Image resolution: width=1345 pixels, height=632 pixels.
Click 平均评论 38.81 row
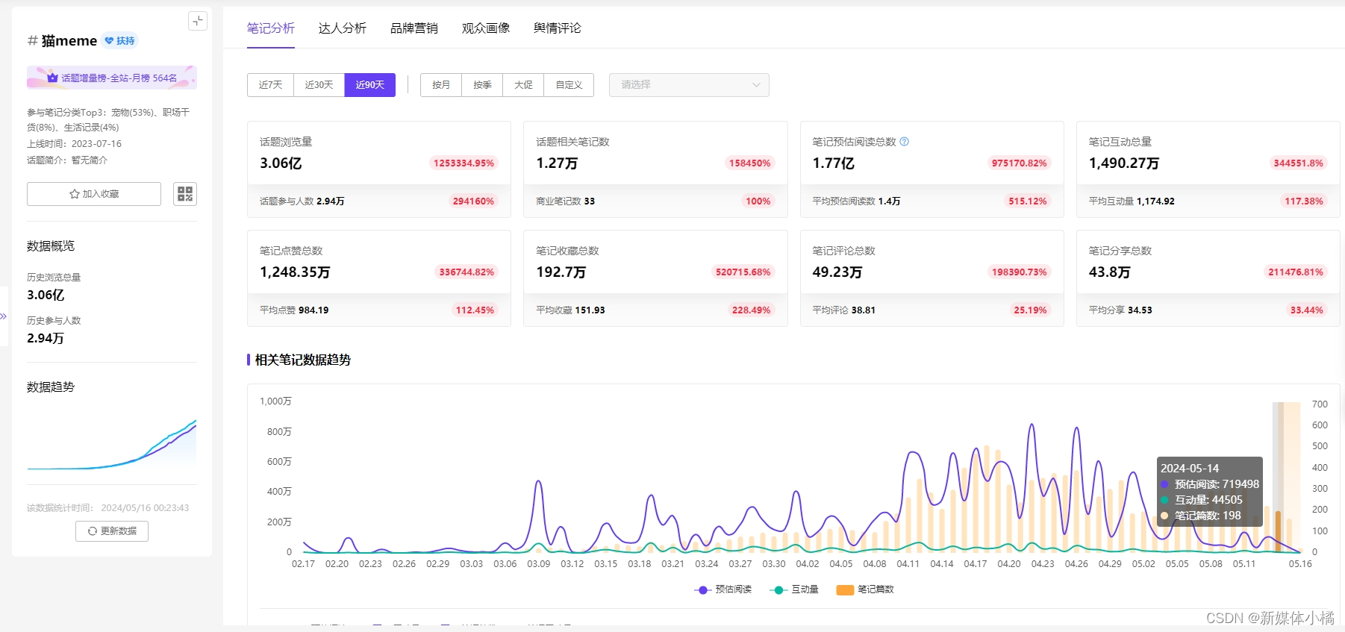click(x=932, y=310)
